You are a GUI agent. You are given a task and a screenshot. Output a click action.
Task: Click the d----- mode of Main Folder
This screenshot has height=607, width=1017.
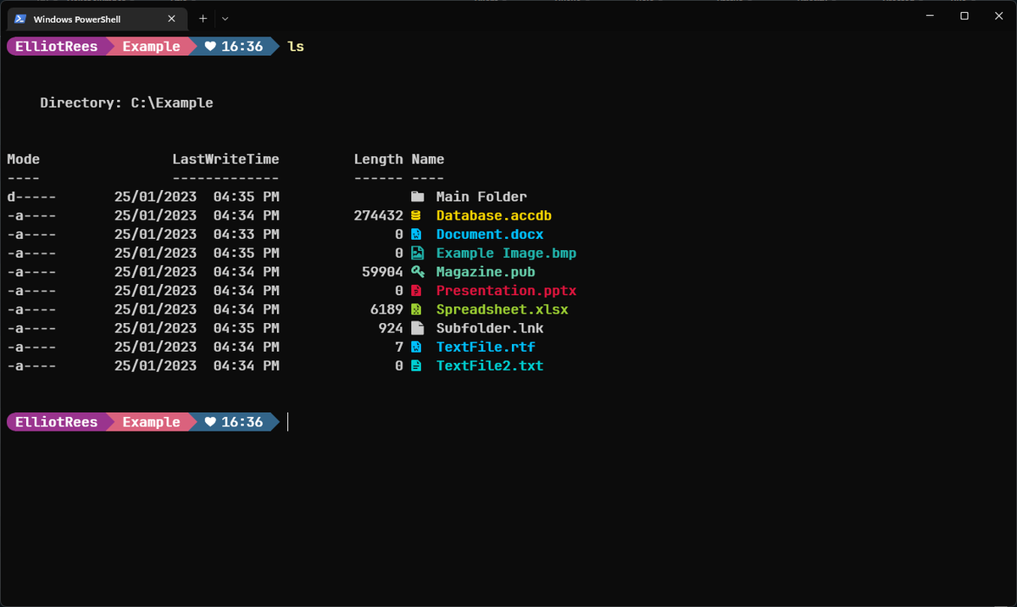click(x=31, y=197)
